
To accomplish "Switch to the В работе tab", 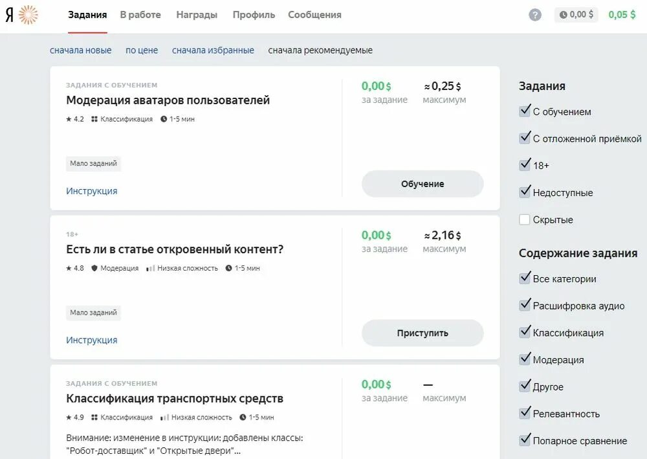I will (140, 15).
